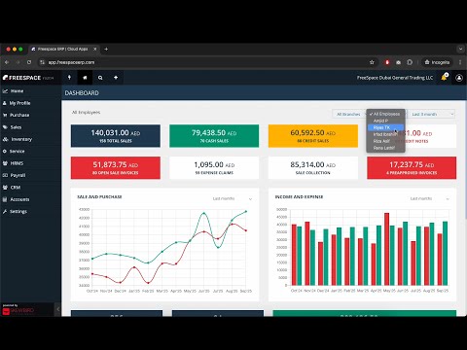Click the Sep'25 red point on the line chart
467x350 pixels.
pyautogui.click(x=246, y=230)
